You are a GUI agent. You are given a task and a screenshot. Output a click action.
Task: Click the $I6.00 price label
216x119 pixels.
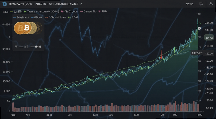coord(209,38)
